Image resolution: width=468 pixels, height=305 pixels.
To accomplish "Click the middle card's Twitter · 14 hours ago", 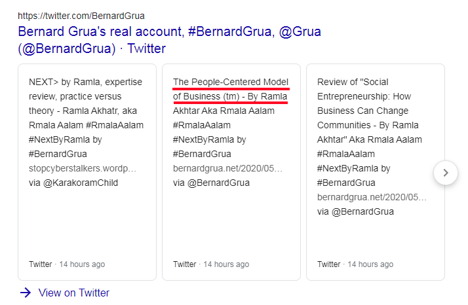I will 211,264.
